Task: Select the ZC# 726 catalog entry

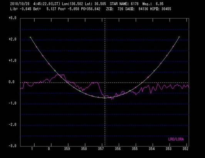Action: pyautogui.click(x=115, y=9)
